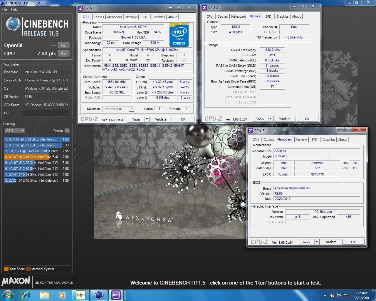Select ranking entry 8C/16T @ 3.33 GHz
Viewport: 376px width, 301px height.
click(37, 139)
